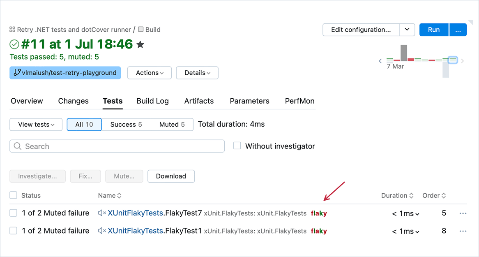Screen dimensions: 479x257
Task: Select the currently highlighted build in history chart
Action: point(452,60)
